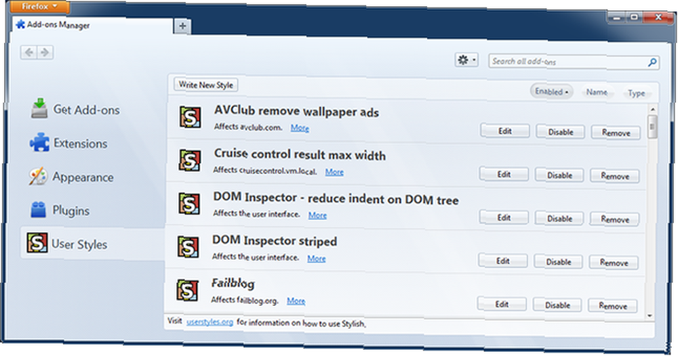Screen dimensions: 678x356
Task: Click the scrollbar up arrow
Action: [653, 109]
